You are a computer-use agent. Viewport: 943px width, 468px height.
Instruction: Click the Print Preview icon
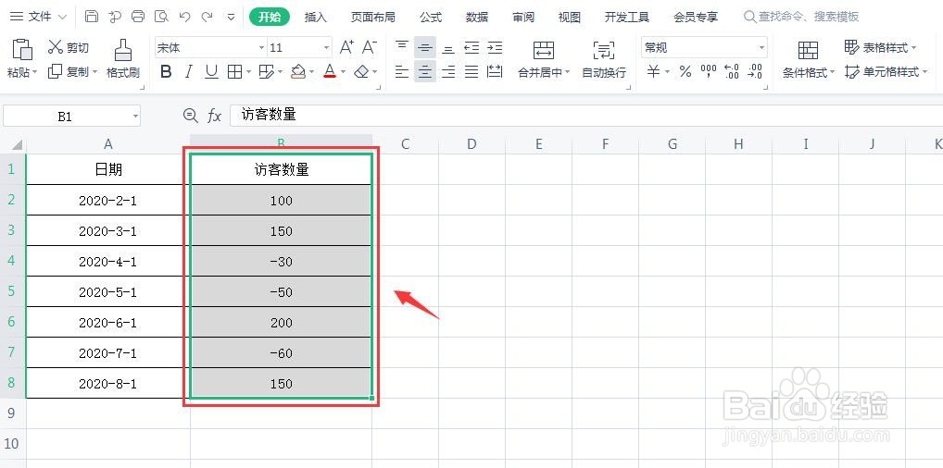pos(161,17)
